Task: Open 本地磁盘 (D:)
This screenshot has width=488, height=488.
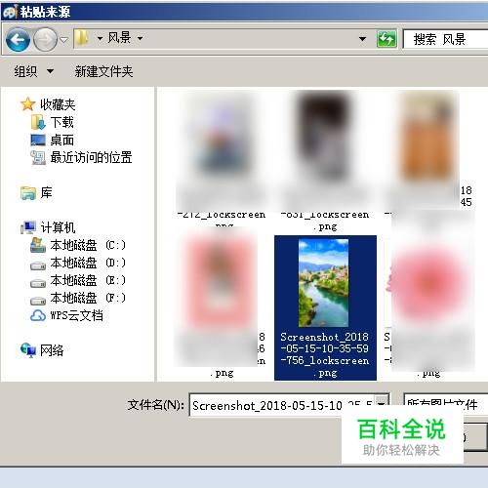Action: [88, 263]
